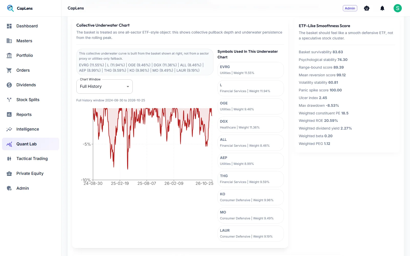Click the CapLens magnifier logo icon
The height and width of the screenshot is (256, 410).
10,8
